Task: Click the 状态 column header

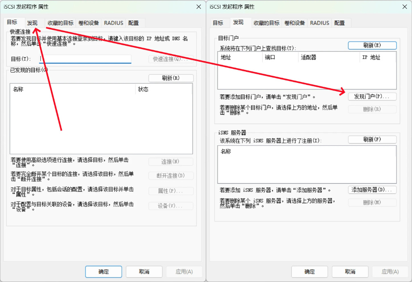Action: (x=164, y=89)
